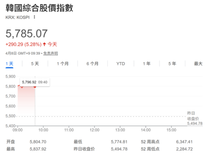This screenshot has width=206, height=155.
Task: Click the 韓國綜合股價指數 title
Action: coord(39,8)
